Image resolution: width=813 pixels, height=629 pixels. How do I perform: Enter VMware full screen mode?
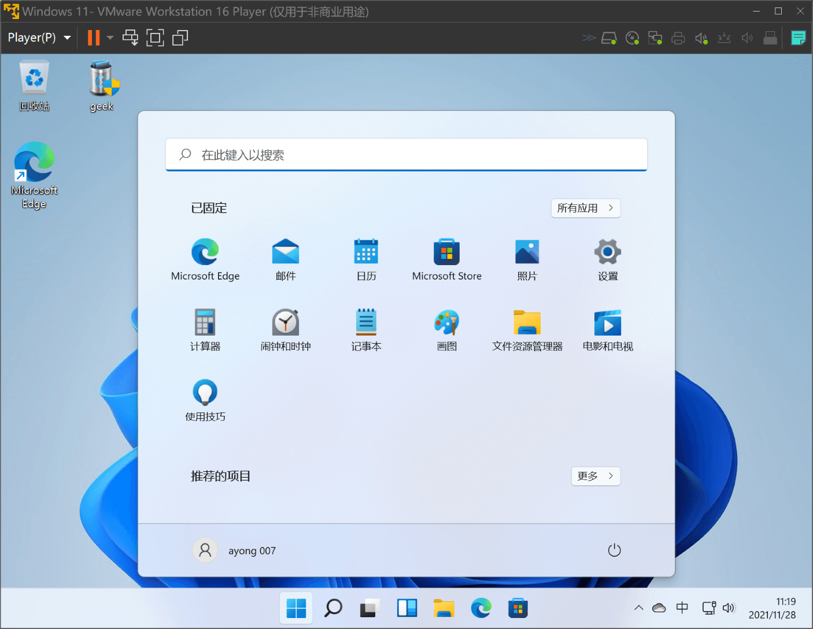pos(155,38)
